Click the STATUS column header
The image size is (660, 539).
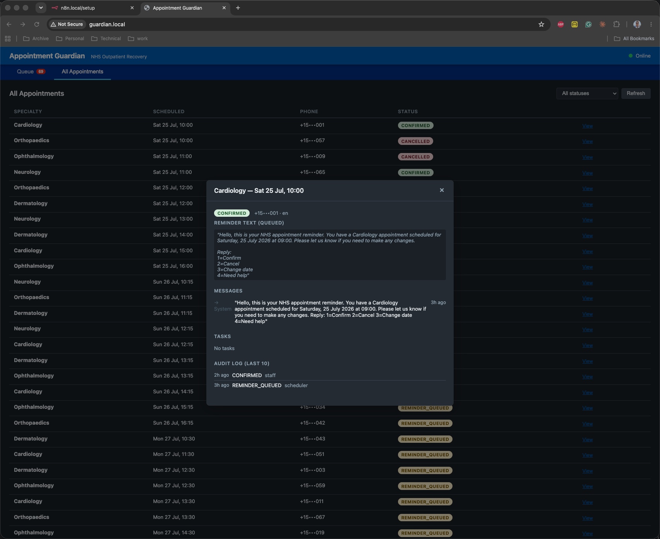coord(408,111)
